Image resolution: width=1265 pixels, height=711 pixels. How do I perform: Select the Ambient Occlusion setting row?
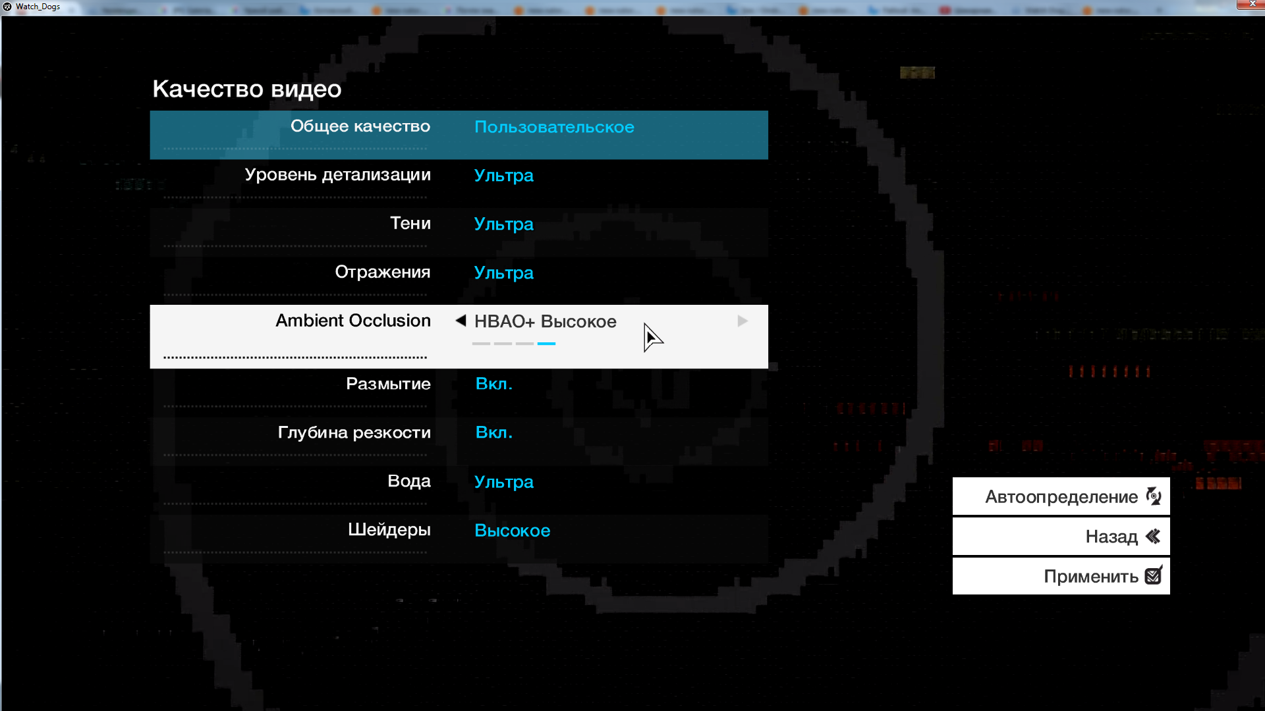459,336
